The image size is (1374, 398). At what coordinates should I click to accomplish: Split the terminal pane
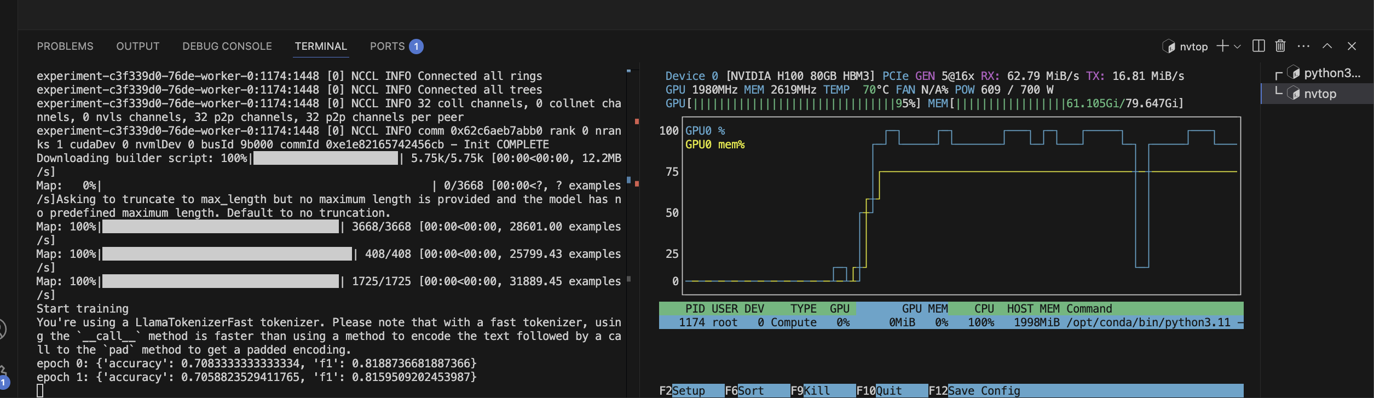(1258, 46)
